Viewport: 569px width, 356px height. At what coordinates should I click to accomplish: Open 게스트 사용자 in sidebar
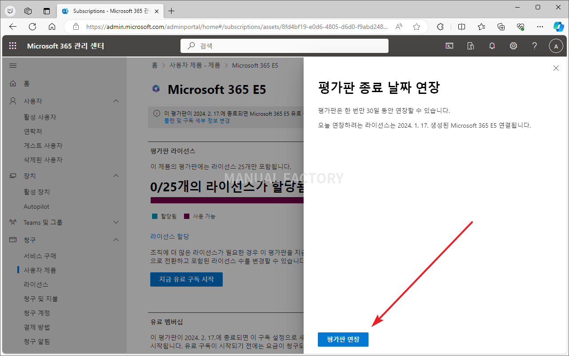tap(43, 146)
